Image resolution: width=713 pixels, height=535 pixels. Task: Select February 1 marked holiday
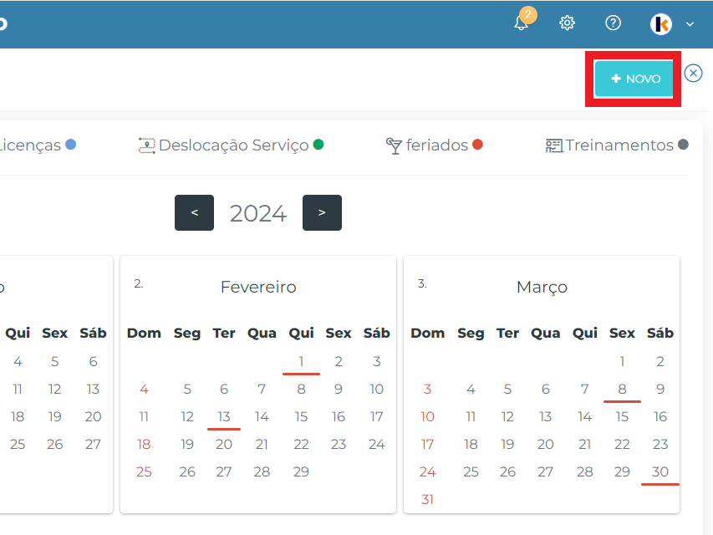pos(301,362)
